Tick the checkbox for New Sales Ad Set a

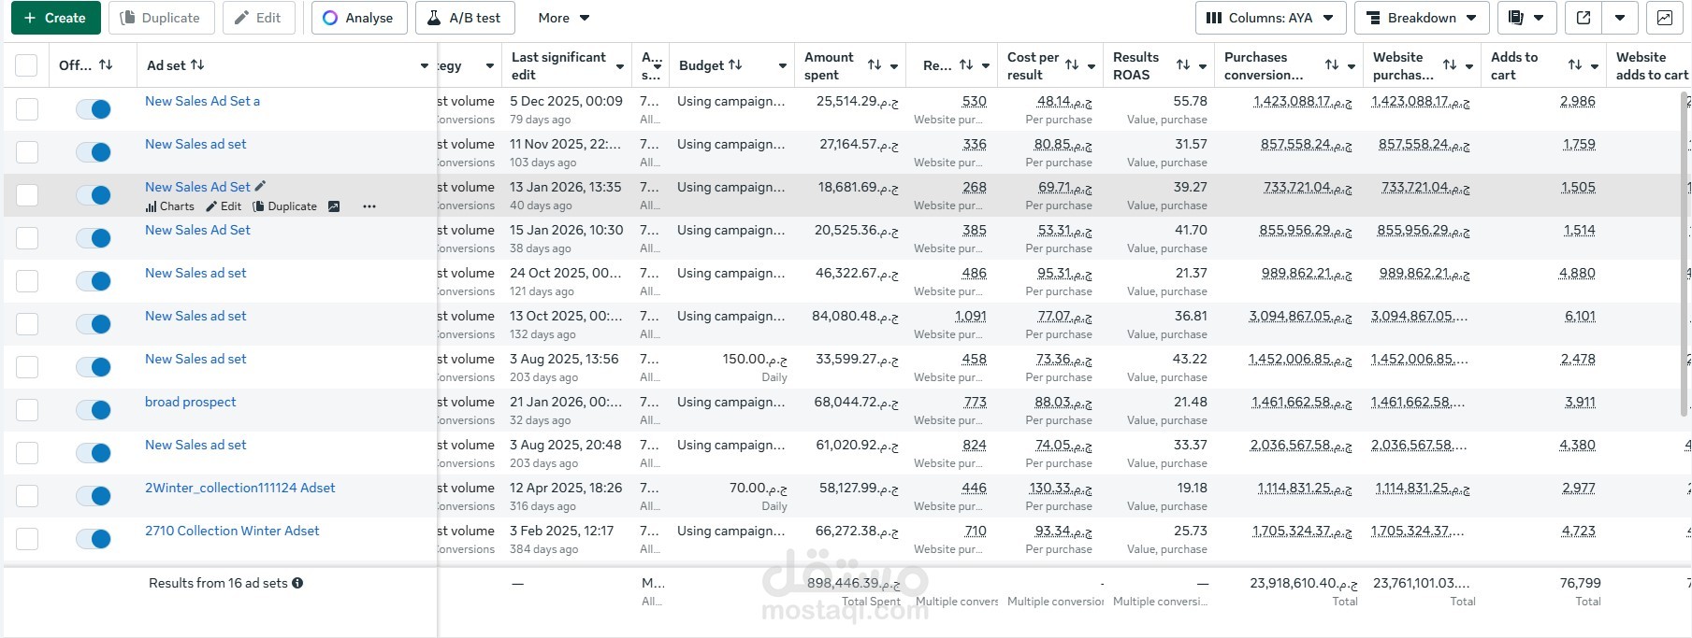(27, 109)
